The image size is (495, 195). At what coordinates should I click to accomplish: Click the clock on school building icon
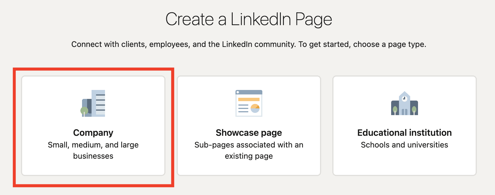[x=404, y=98]
